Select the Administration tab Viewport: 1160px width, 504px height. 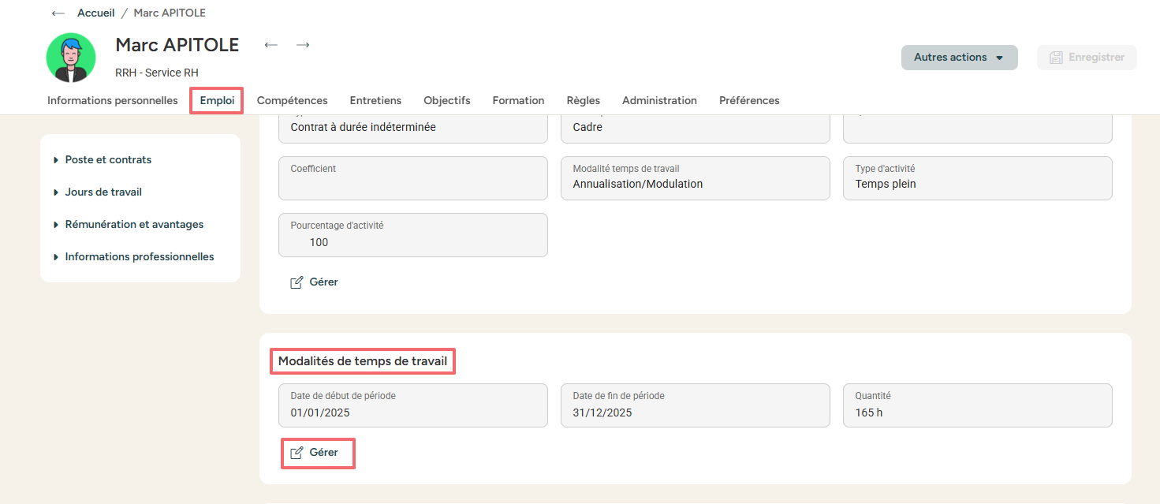[659, 101]
